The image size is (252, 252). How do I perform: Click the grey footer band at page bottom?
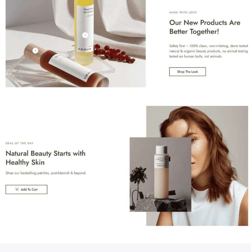pos(126,248)
